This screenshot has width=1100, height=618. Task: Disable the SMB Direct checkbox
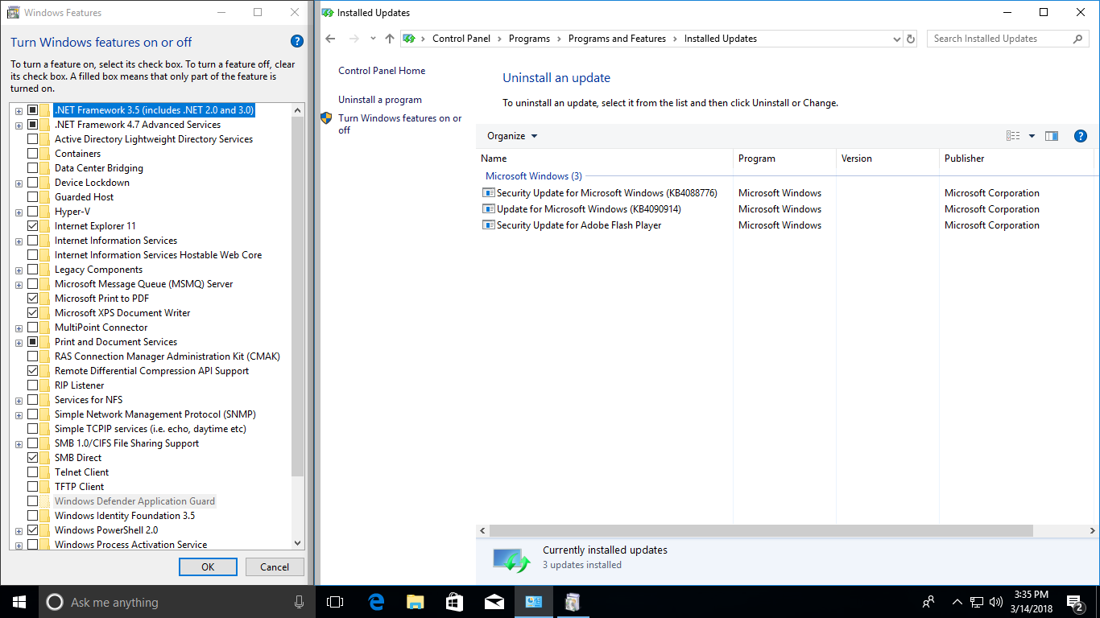point(33,458)
